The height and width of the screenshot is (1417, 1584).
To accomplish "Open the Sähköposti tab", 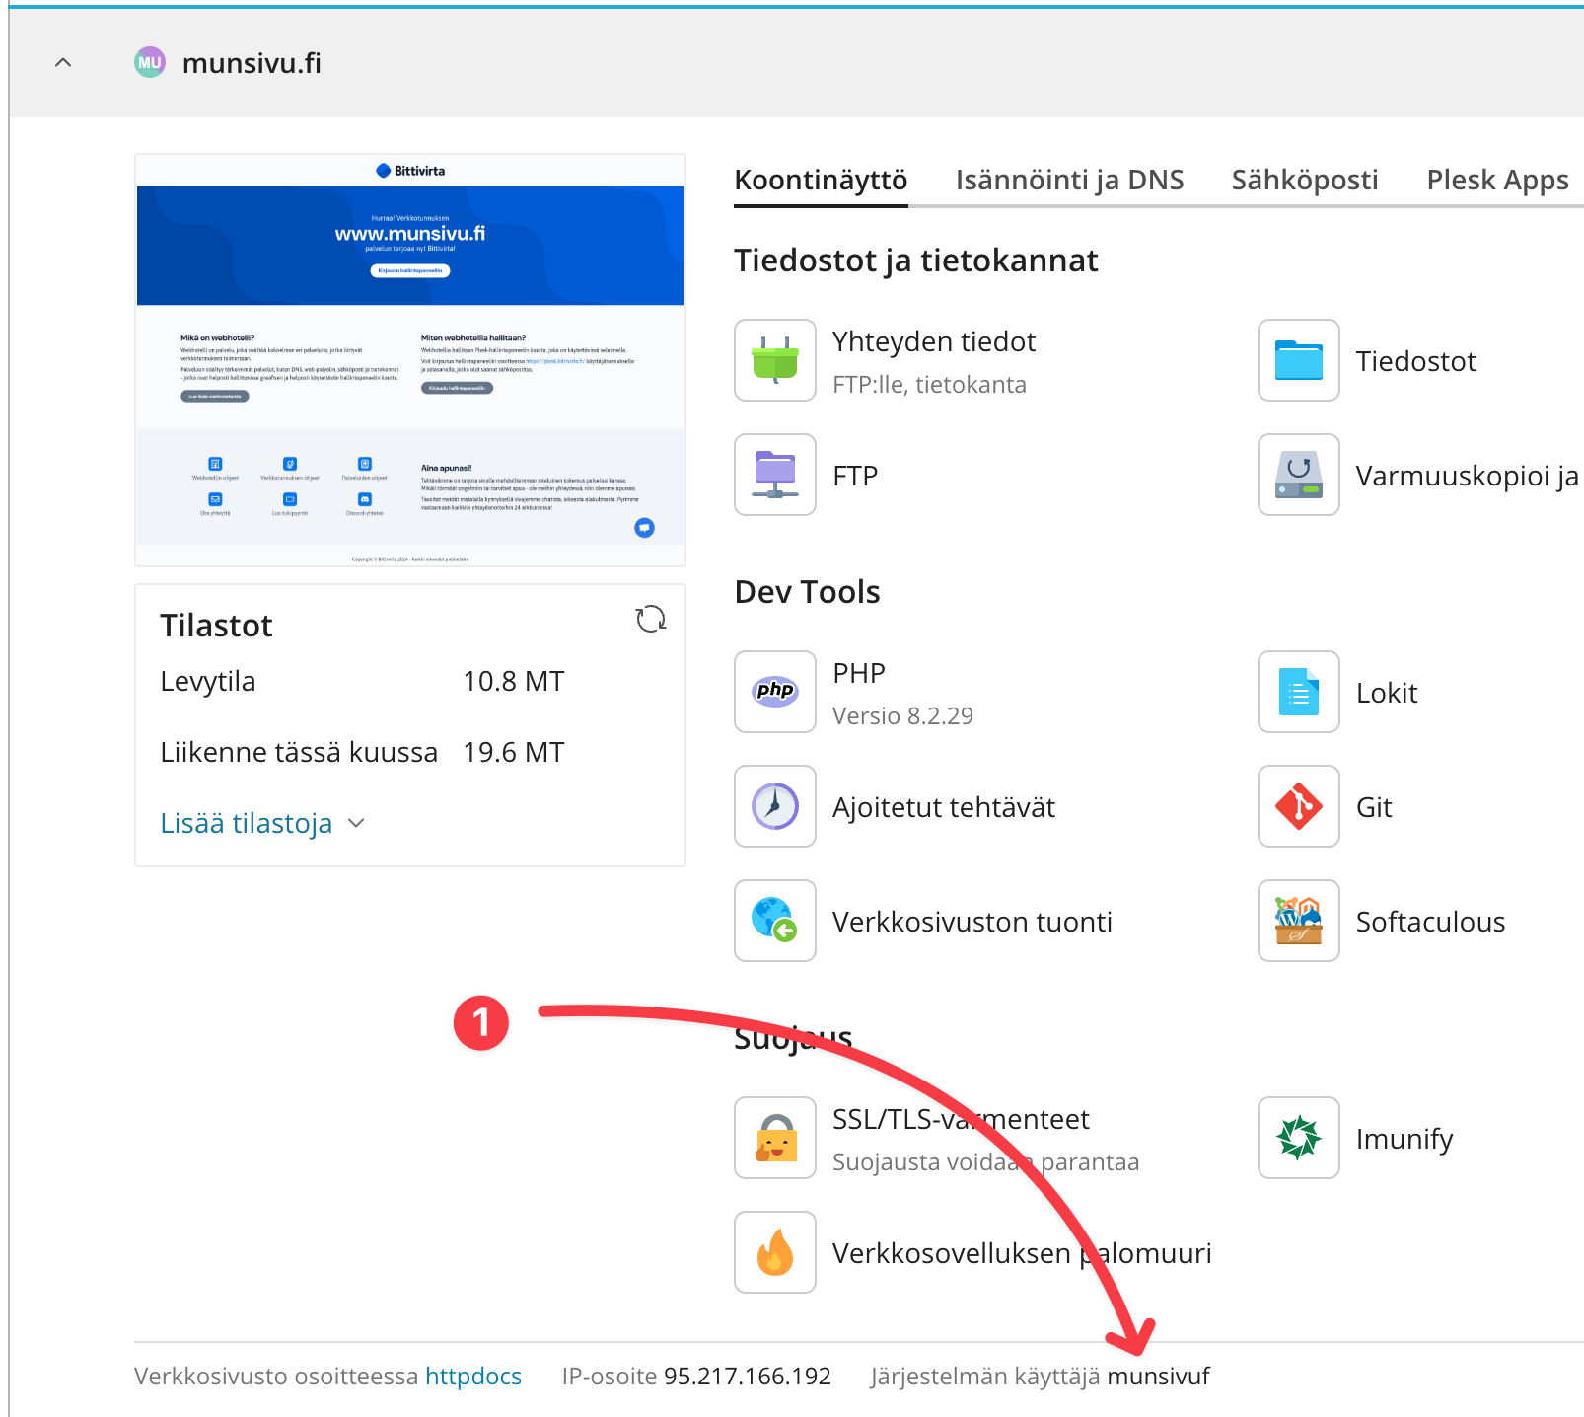I will [1304, 180].
